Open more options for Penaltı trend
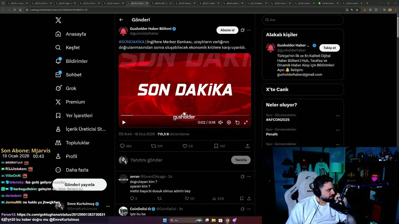The image size is (399, 224). click(338, 130)
